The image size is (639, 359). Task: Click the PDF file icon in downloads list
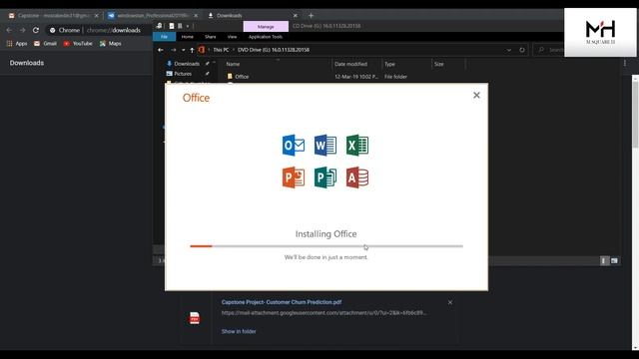[195, 318]
